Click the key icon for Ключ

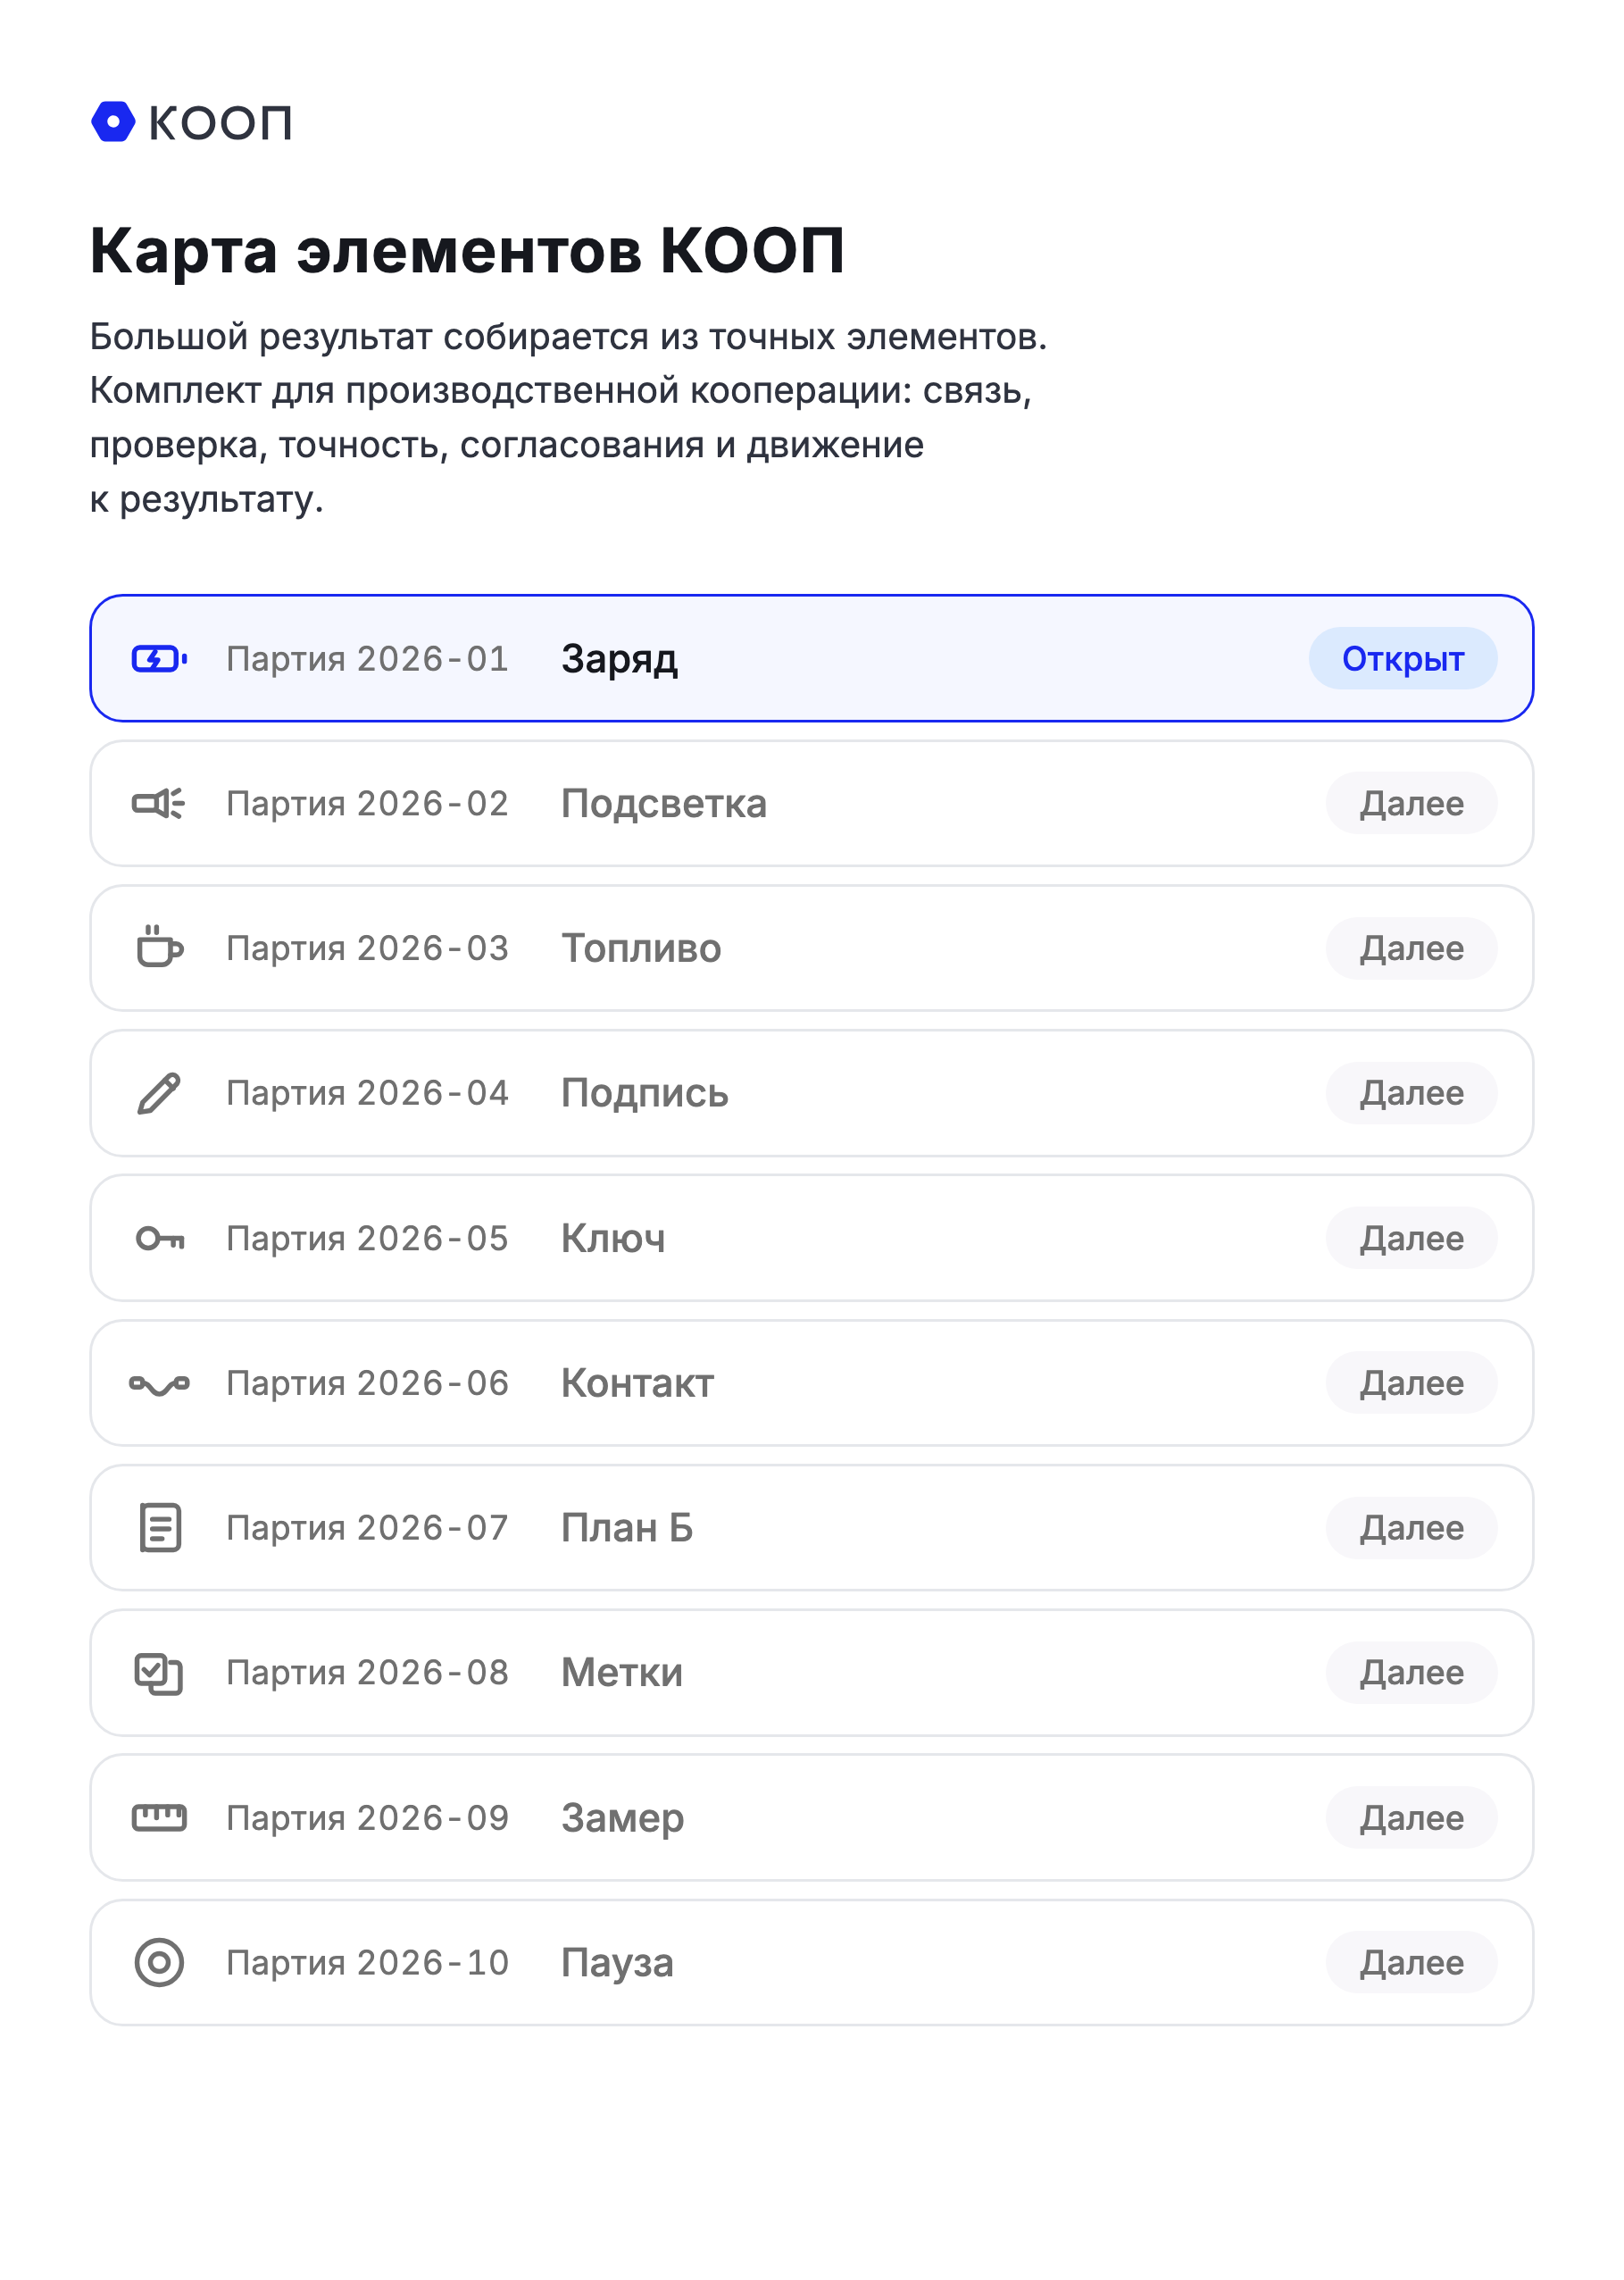159,1238
